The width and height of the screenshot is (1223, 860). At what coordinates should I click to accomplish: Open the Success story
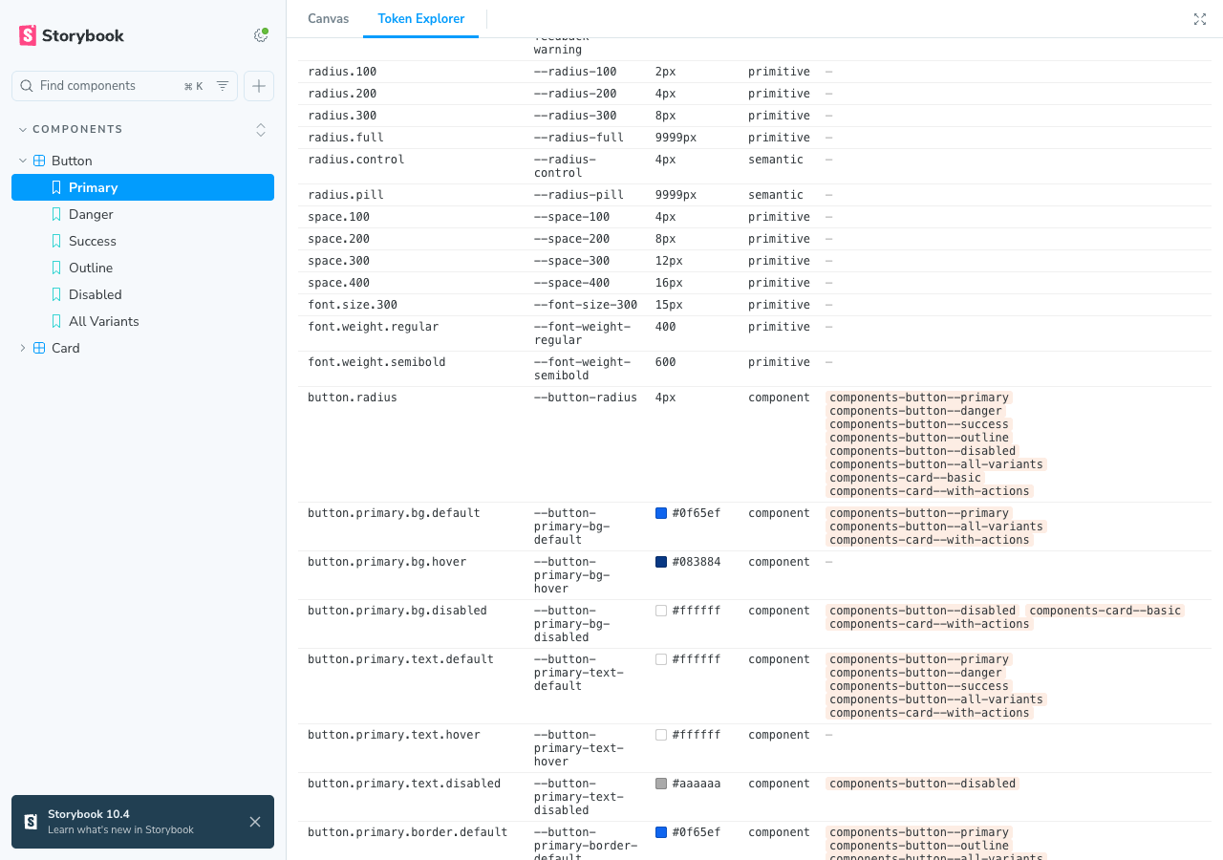[x=142, y=241]
